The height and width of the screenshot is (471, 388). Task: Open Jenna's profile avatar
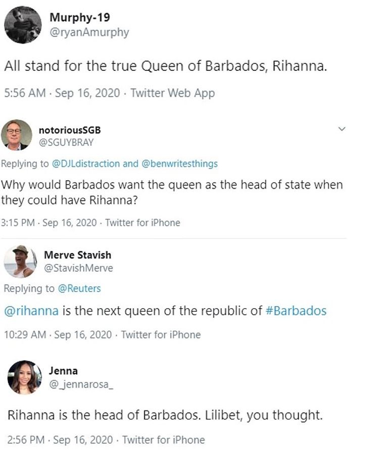click(x=25, y=377)
